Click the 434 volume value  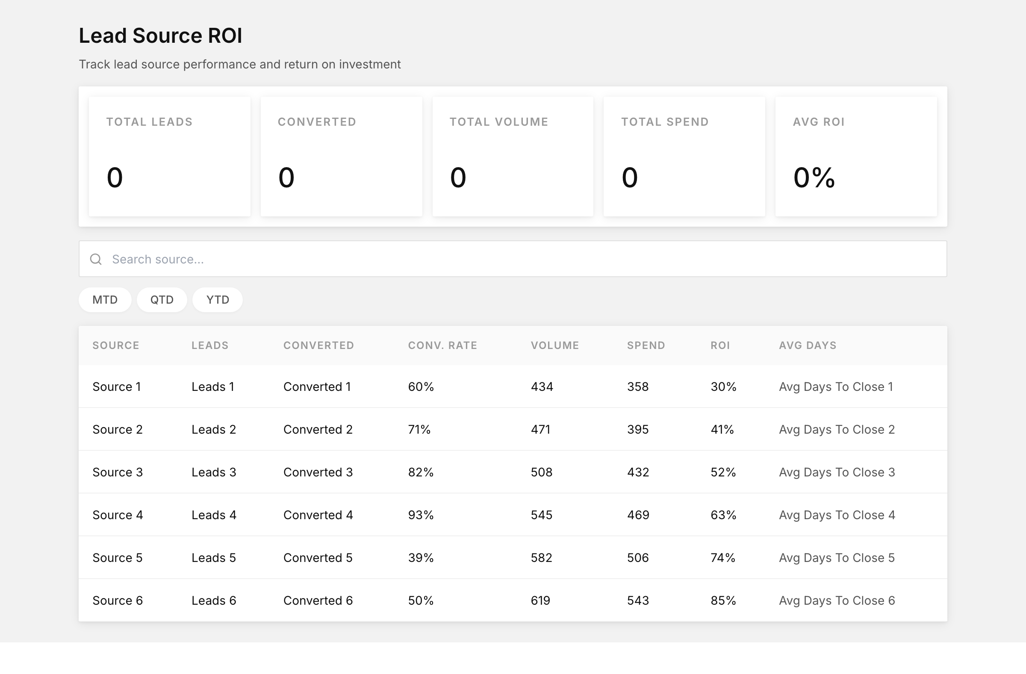coord(542,387)
